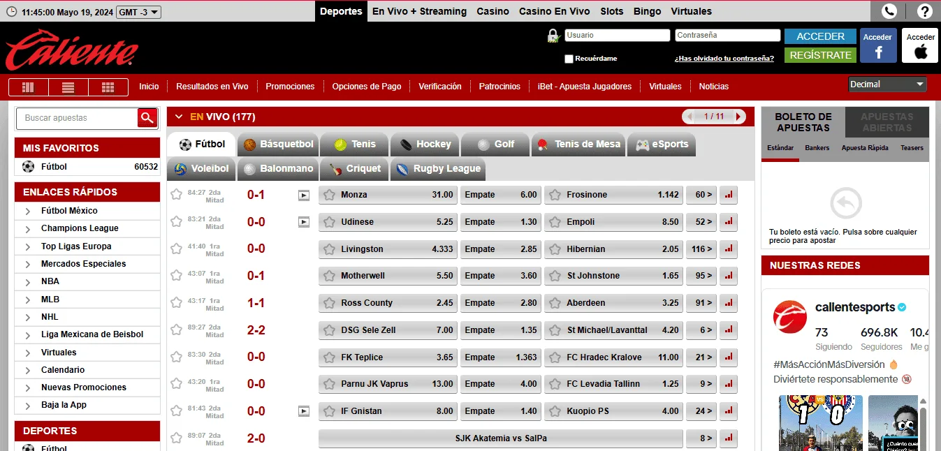Open live stream for IF Gnistan match

303,411
